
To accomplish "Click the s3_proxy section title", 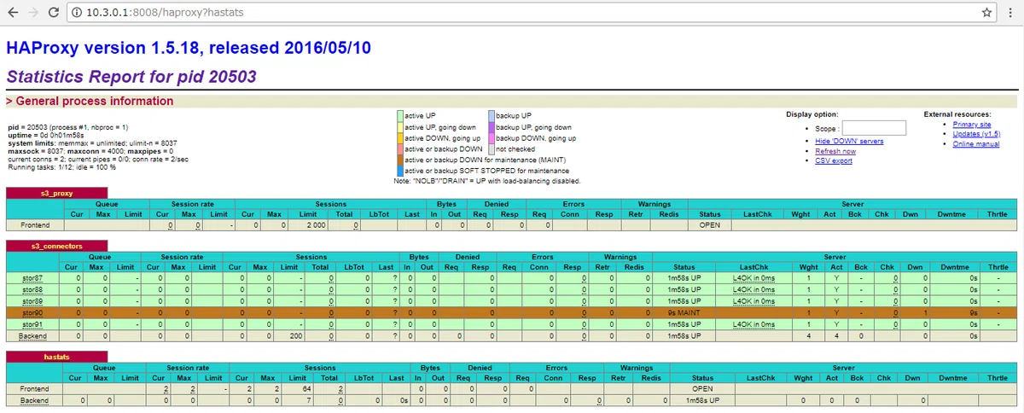I will pyautogui.click(x=57, y=194).
